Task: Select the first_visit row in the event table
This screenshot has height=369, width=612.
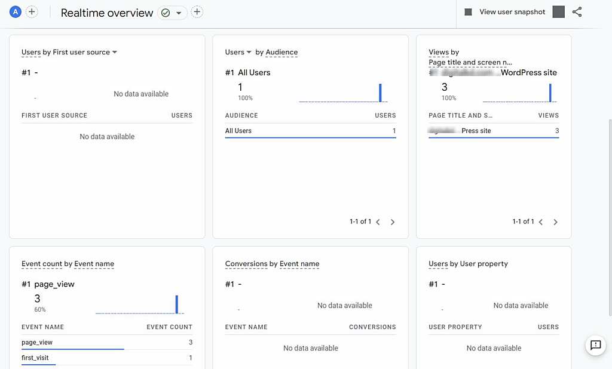Action: (107, 358)
